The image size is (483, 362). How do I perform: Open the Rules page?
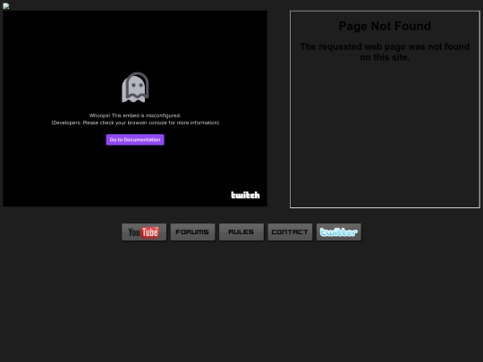point(241,232)
